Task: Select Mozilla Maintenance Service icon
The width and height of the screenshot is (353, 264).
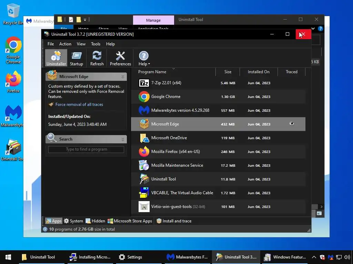Action: [144, 165]
